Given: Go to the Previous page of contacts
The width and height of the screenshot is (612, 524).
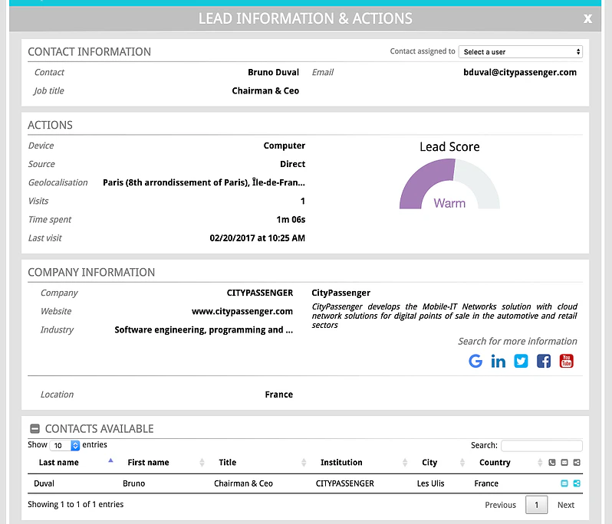Looking at the screenshot, I should pyautogui.click(x=500, y=505).
